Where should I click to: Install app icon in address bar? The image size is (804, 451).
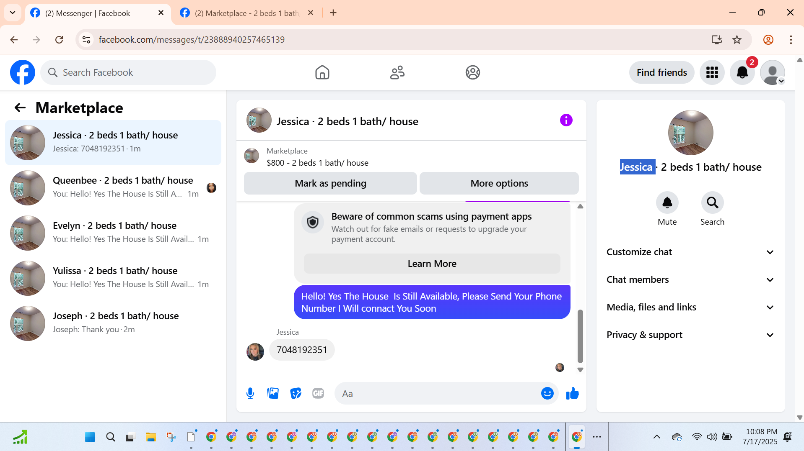click(716, 40)
